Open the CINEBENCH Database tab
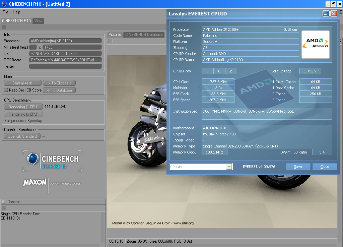This screenshot has height=247, width=343. click(x=144, y=35)
